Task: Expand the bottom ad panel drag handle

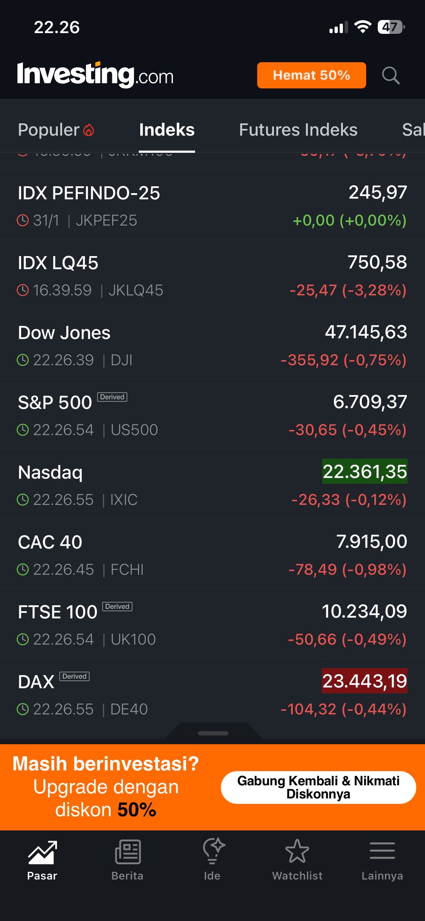Action: (213, 733)
